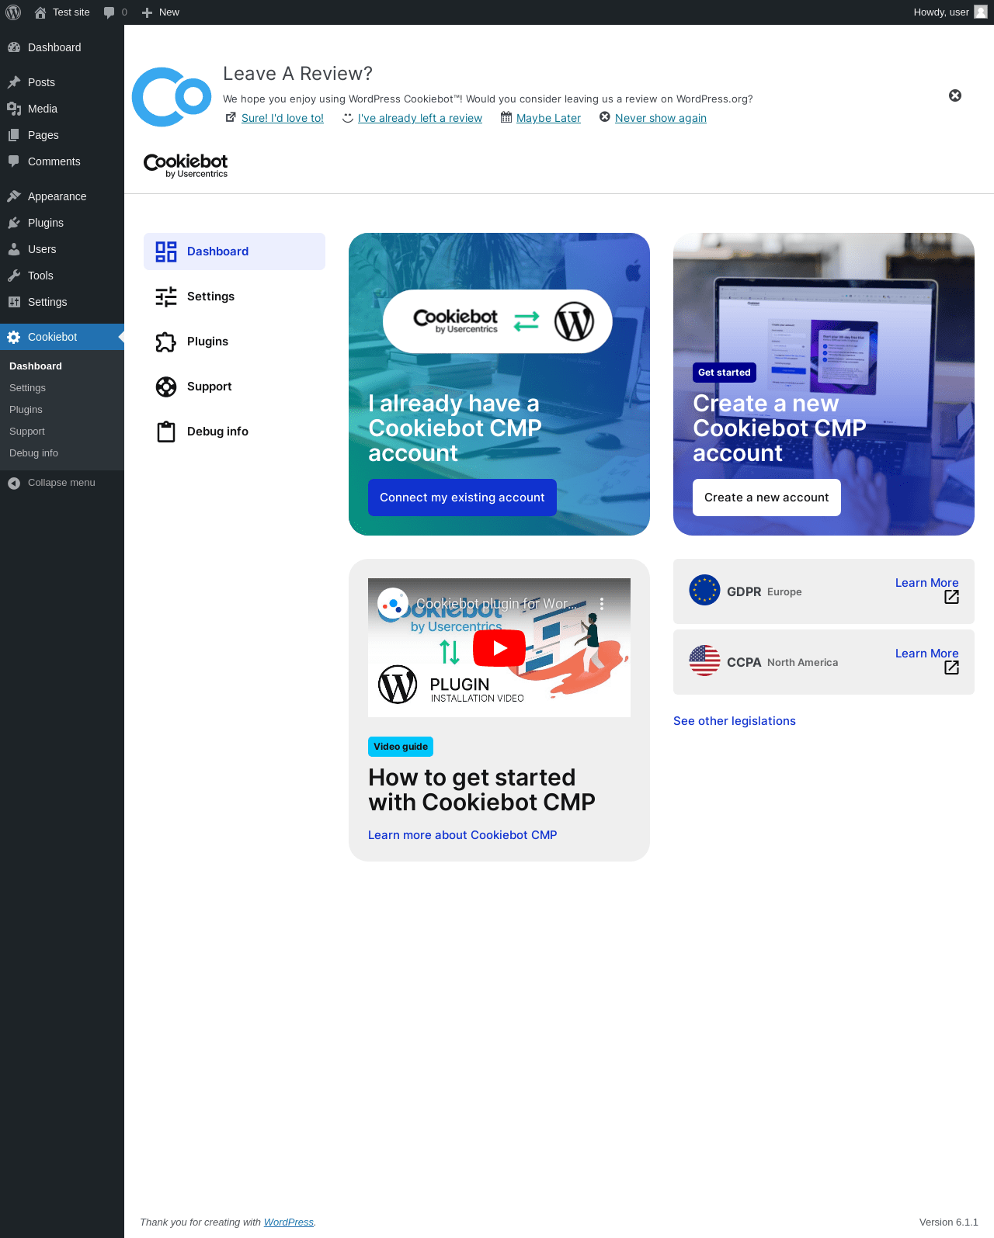Click the Cookiebot by Usercentrics header logo
The image size is (994, 1238).
[186, 165]
